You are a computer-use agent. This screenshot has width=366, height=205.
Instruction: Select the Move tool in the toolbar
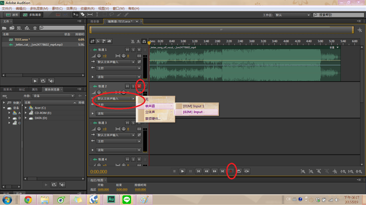pos(76,15)
